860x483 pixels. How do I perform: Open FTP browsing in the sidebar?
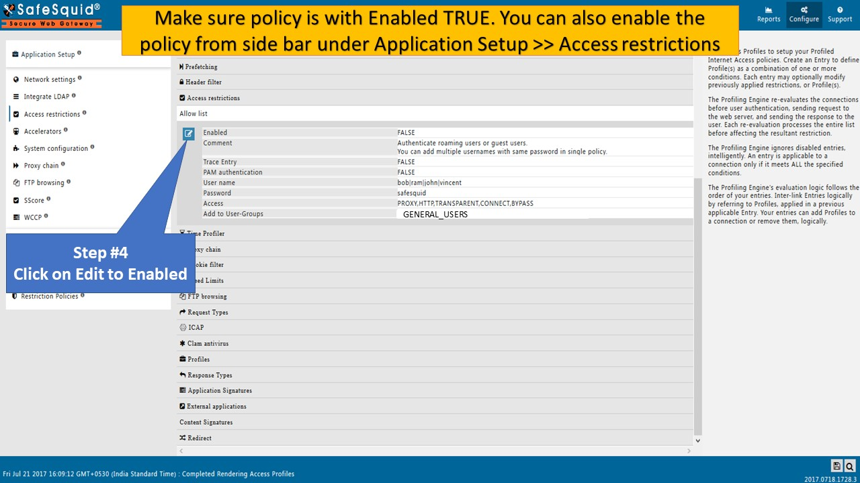coord(44,182)
